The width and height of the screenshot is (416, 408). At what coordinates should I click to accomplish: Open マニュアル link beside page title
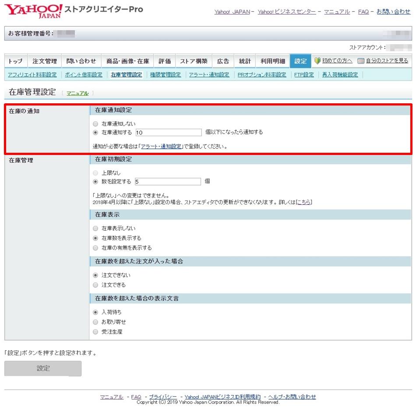click(x=78, y=93)
